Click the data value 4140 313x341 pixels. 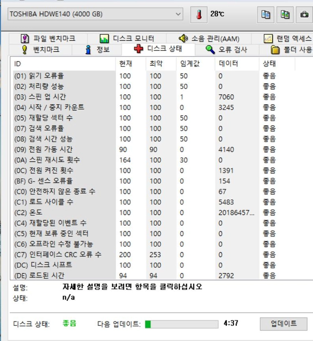(226, 150)
